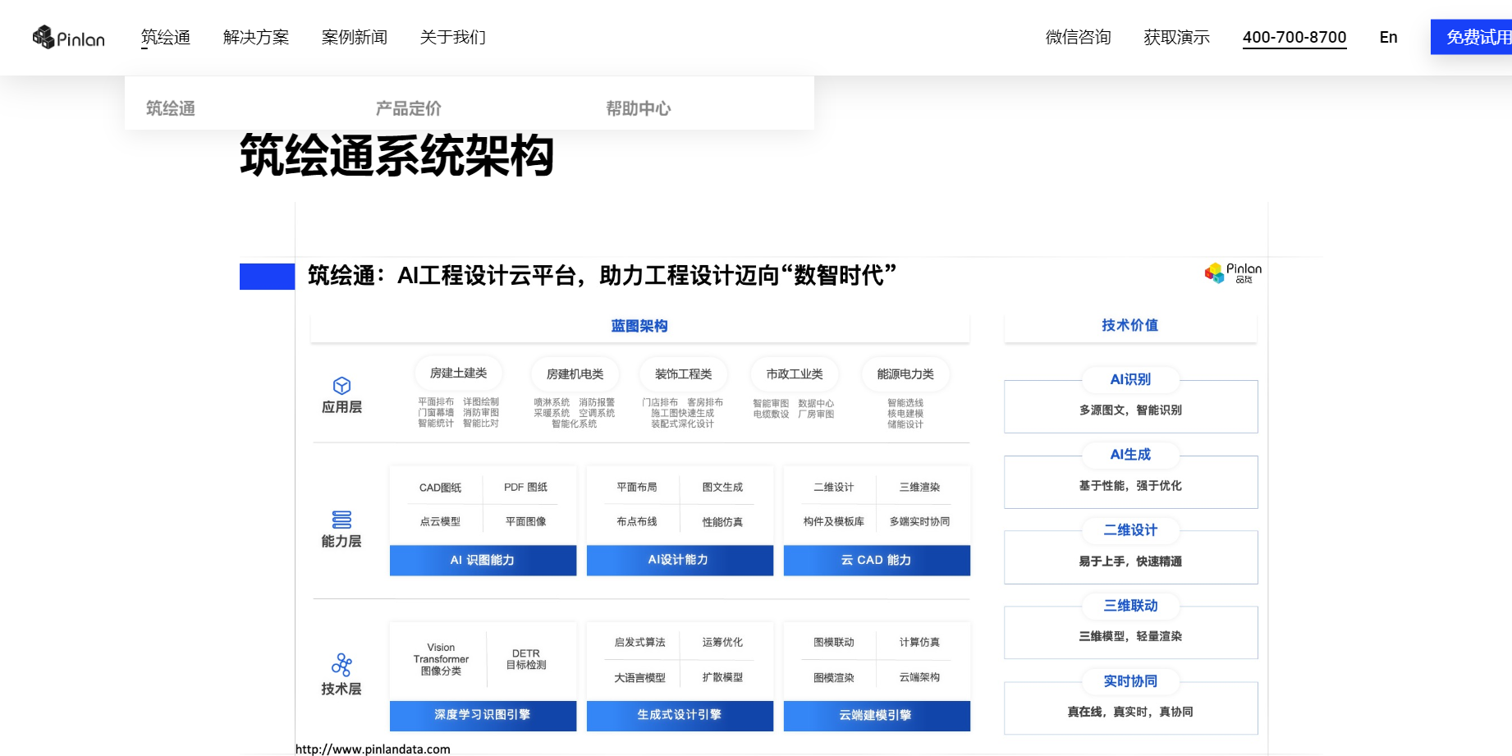The width and height of the screenshot is (1512, 756).
Task: Select 帮助中心 in the submenu
Action: (x=638, y=108)
